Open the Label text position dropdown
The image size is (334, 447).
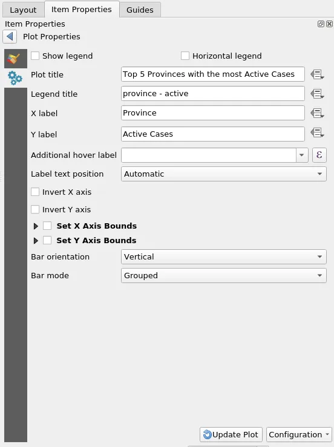[224, 174]
